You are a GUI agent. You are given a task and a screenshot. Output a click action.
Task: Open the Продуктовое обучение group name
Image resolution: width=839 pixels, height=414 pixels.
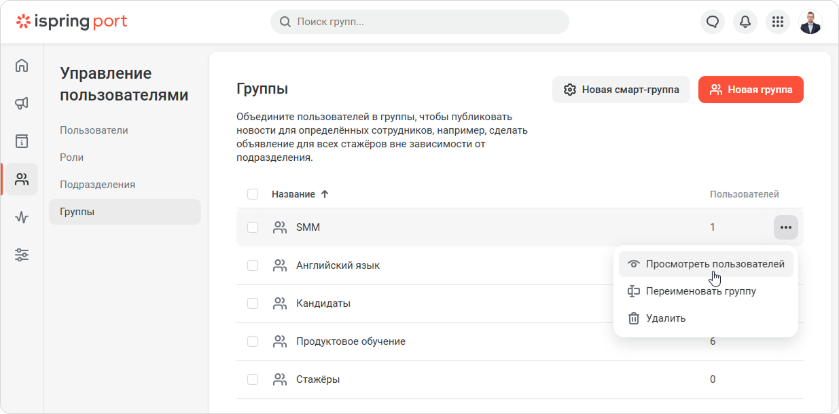pyautogui.click(x=351, y=341)
